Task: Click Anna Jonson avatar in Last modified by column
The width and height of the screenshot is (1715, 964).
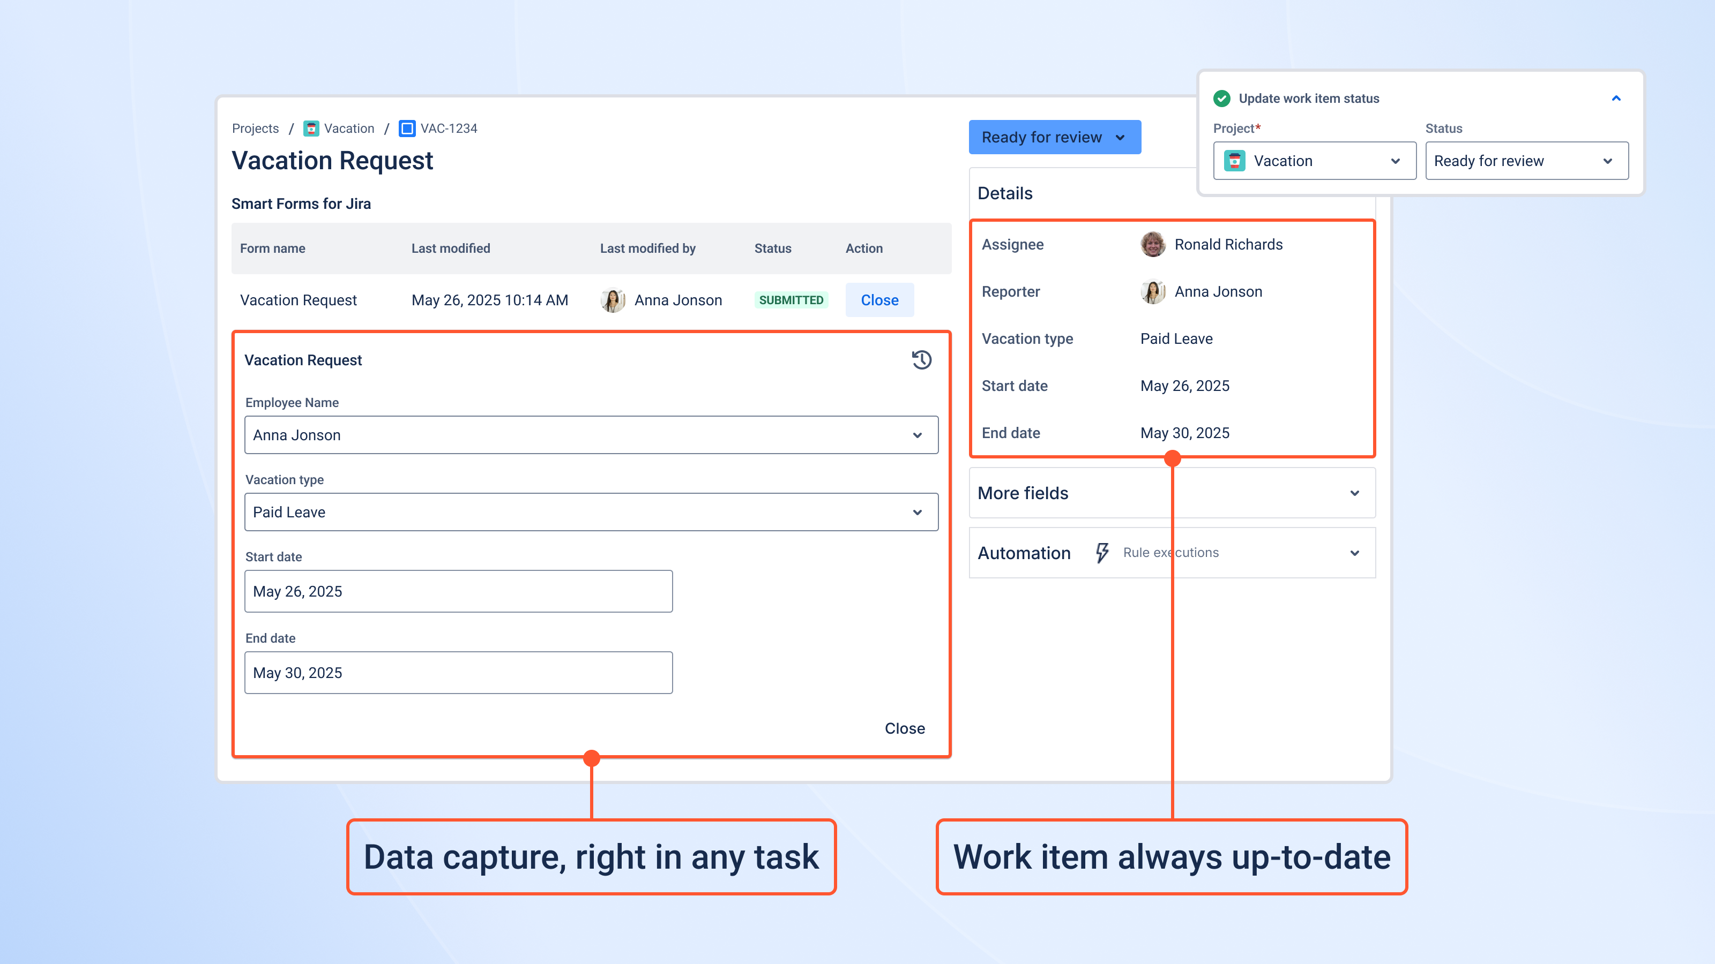Action: tap(613, 300)
